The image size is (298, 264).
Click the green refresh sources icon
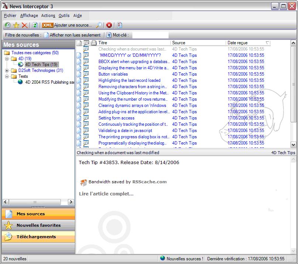point(35,25)
